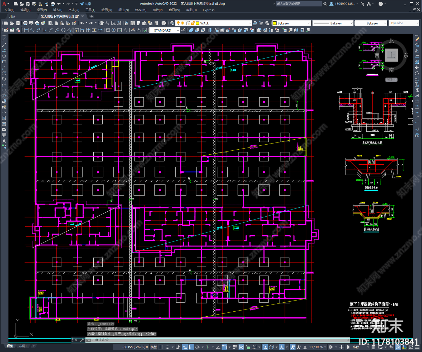Click the Mirror tool in right toolbar

pyautogui.click(x=417, y=50)
